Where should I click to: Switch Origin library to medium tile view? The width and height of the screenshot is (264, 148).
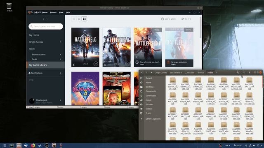pos(79,19)
